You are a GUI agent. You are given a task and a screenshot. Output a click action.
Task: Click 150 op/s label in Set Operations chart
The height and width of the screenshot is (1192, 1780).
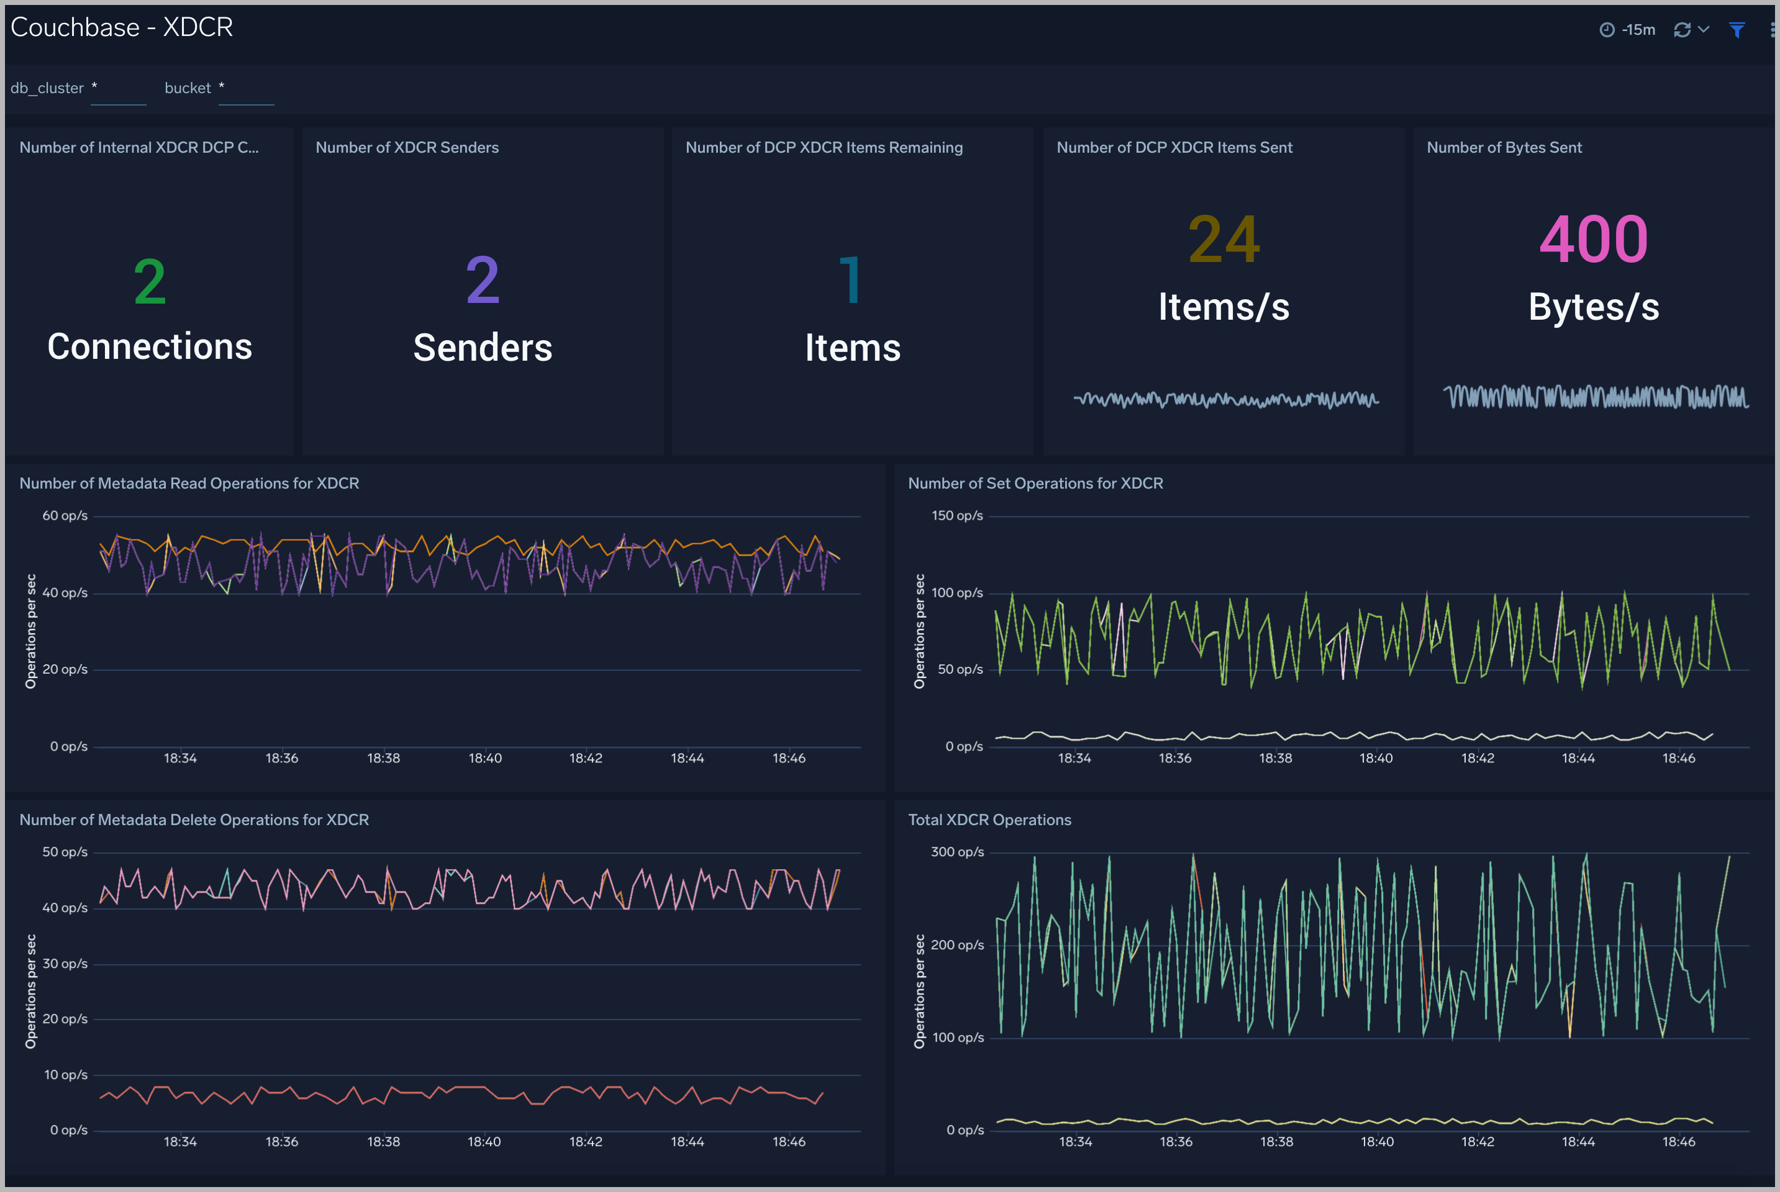pos(957,515)
